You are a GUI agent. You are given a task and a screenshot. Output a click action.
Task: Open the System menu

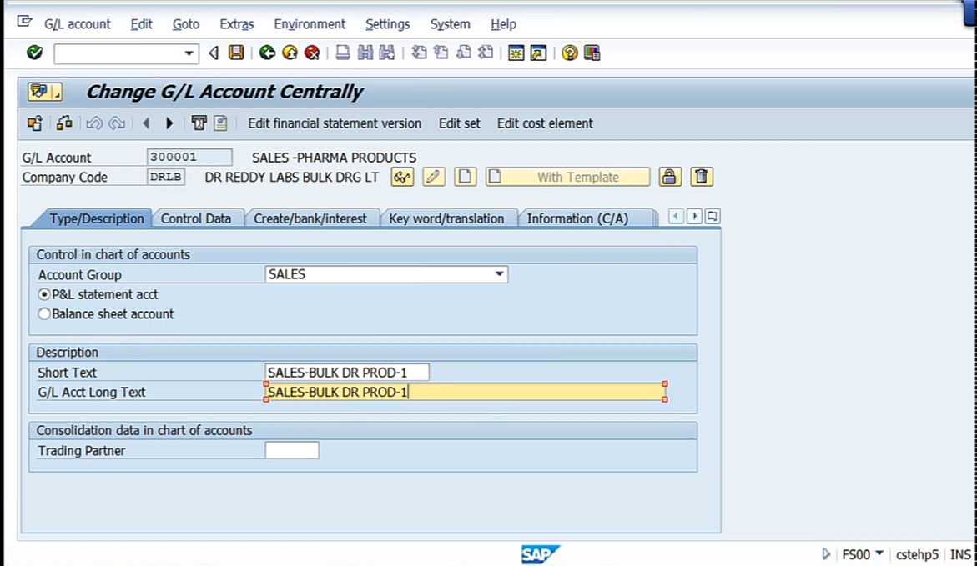450,24
